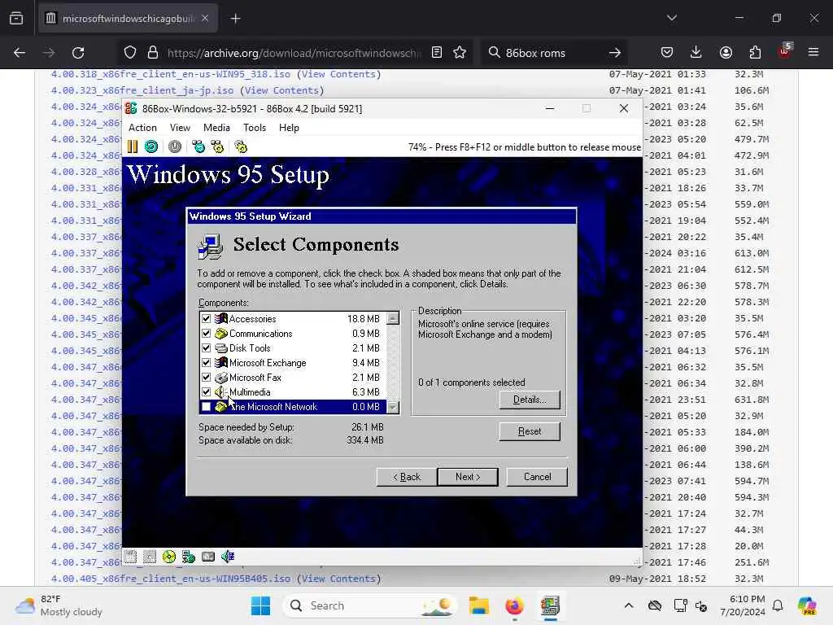
Task: Click the Firefox address bar URL
Action: [x=294, y=53]
